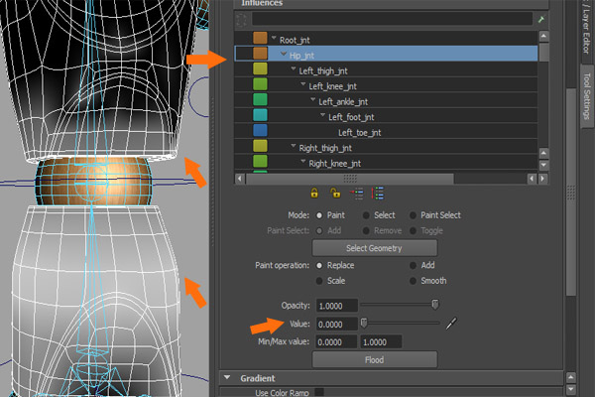Screen dimensions: 595x397
Task: Click the Opacity slider handle
Action: coord(433,305)
